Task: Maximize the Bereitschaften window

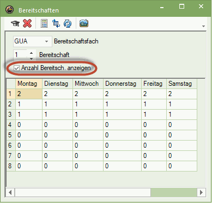Action: pyautogui.click(x=181, y=7)
